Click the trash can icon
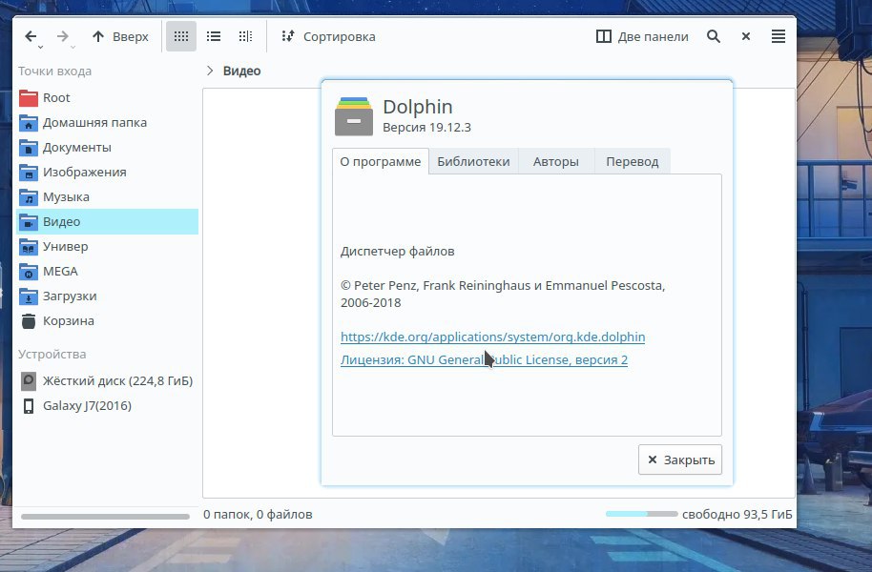 pyautogui.click(x=29, y=320)
